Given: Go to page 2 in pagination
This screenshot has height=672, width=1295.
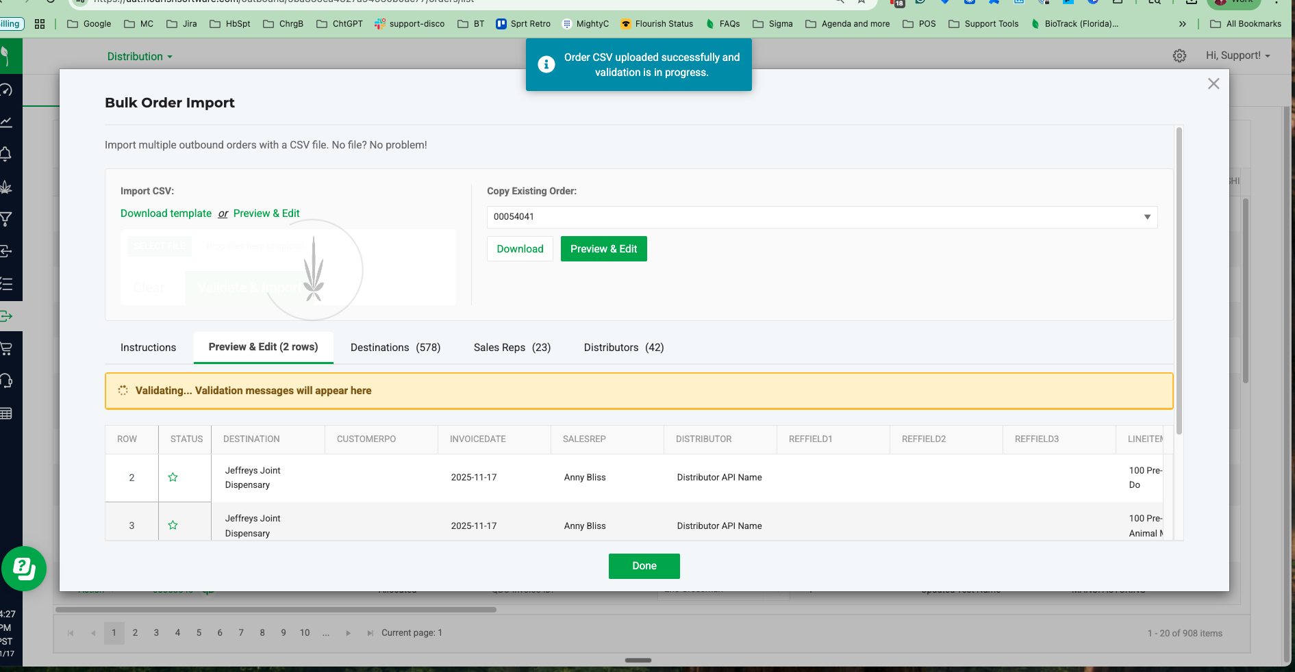Looking at the screenshot, I should [x=135, y=633].
